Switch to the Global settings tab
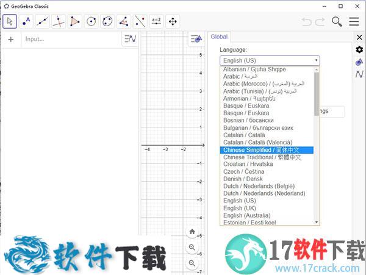Image resolution: width=366 pixels, height=275 pixels. coord(219,37)
